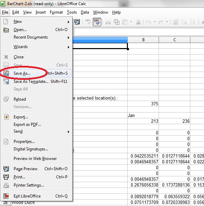Click the Clone Formatting paintbrush icon
This screenshot has width=204, height=206.
[x=138, y=22]
